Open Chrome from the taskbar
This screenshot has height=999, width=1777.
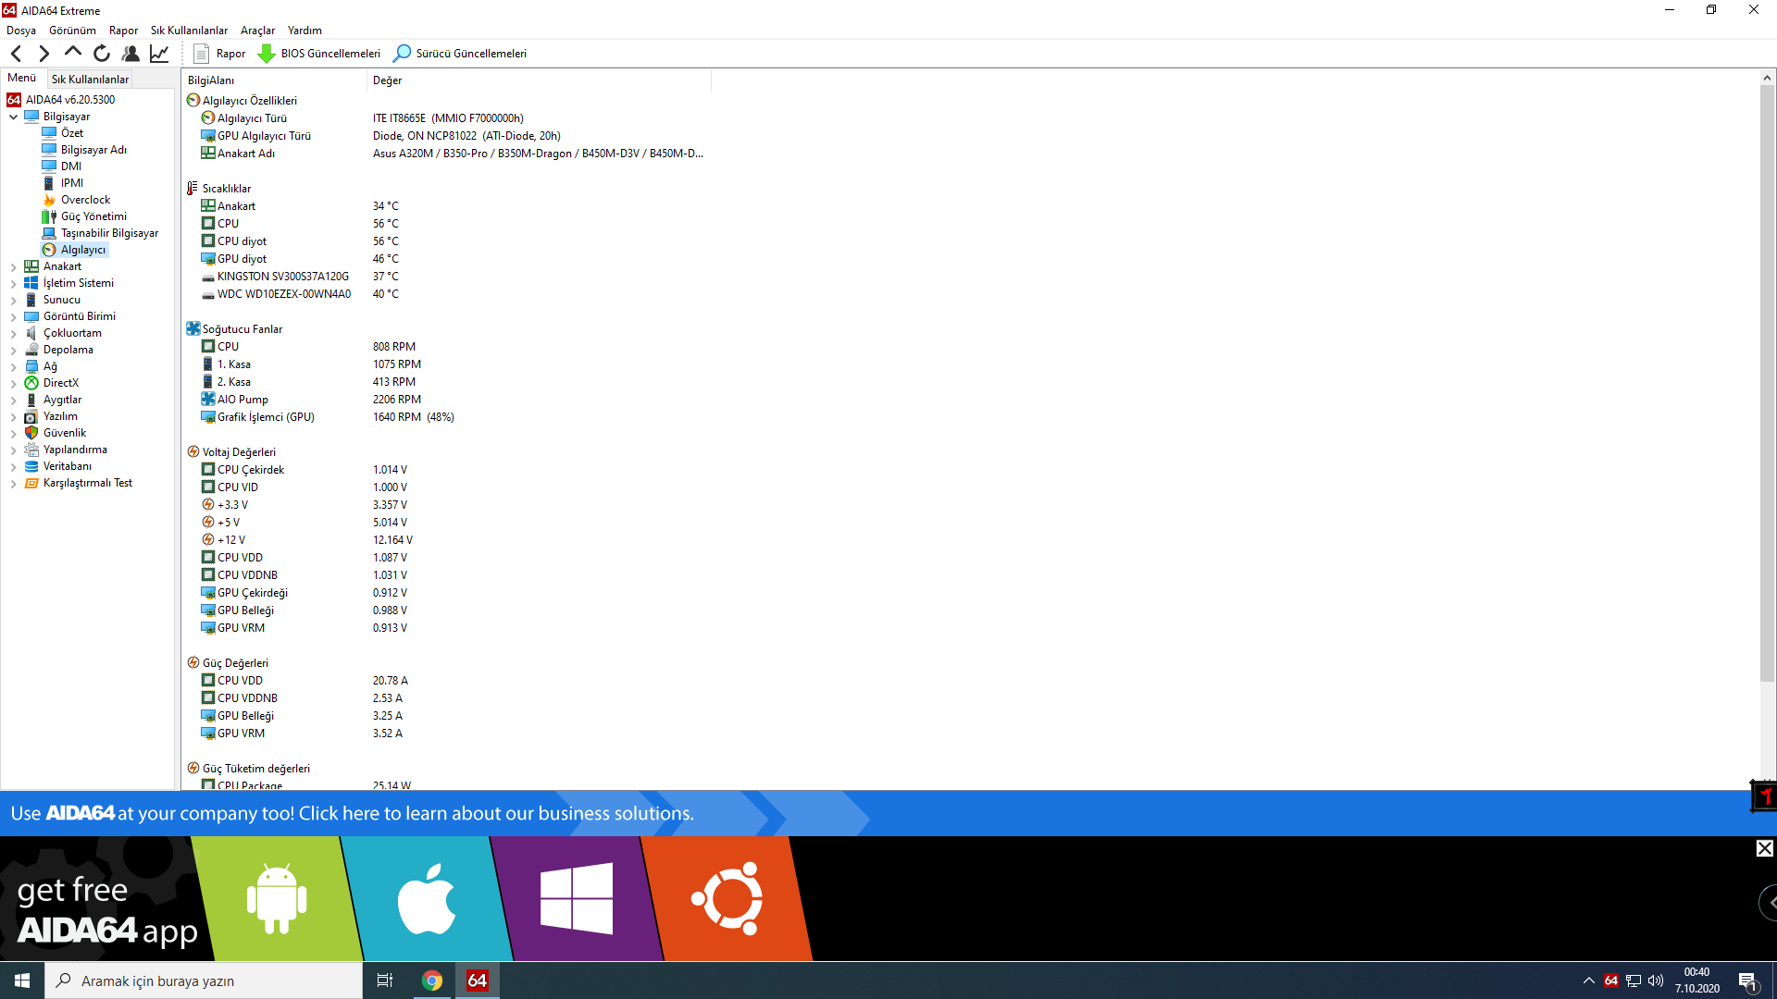pyautogui.click(x=432, y=980)
